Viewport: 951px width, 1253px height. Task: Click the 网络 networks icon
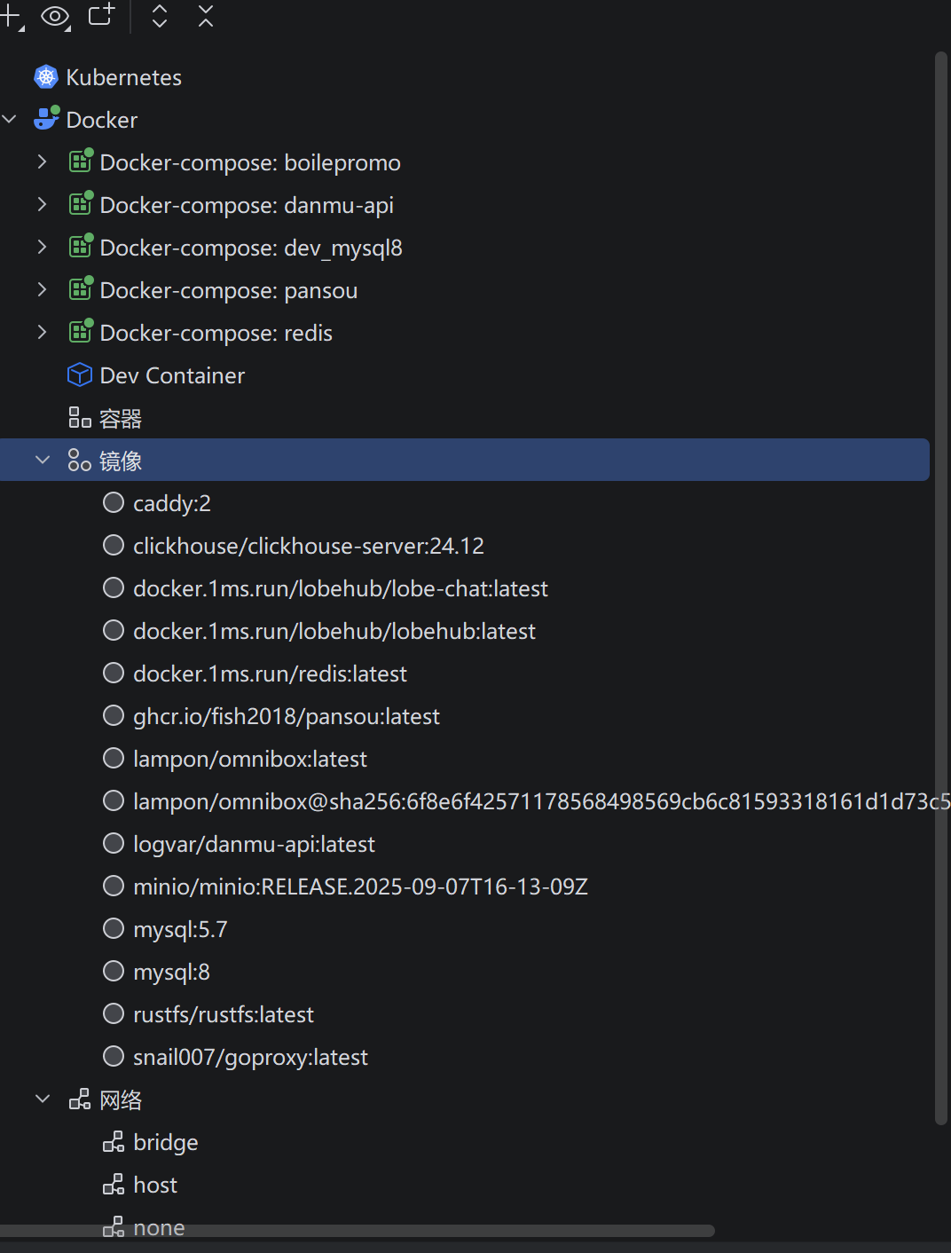(x=80, y=1099)
